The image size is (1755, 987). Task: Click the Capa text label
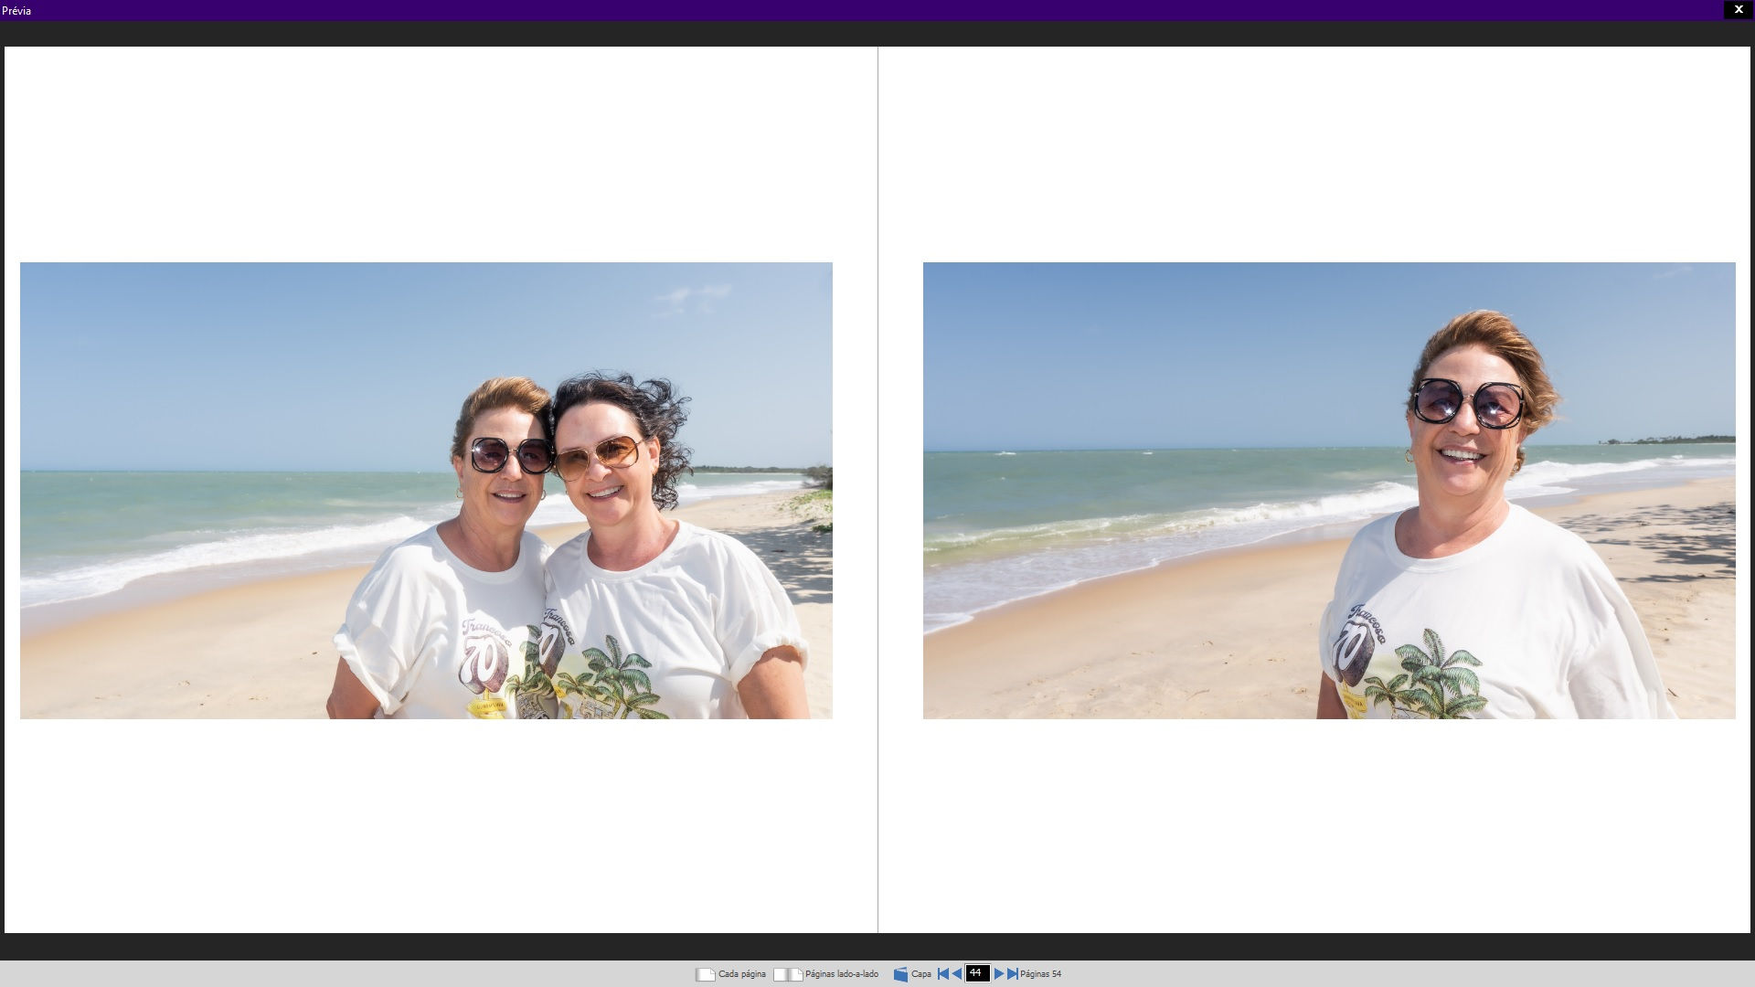921,974
